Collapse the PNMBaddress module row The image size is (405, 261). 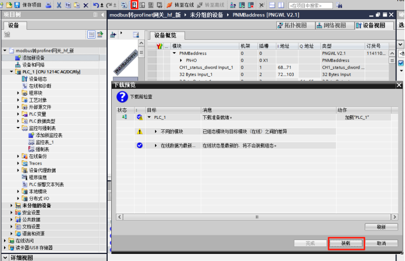(174, 53)
